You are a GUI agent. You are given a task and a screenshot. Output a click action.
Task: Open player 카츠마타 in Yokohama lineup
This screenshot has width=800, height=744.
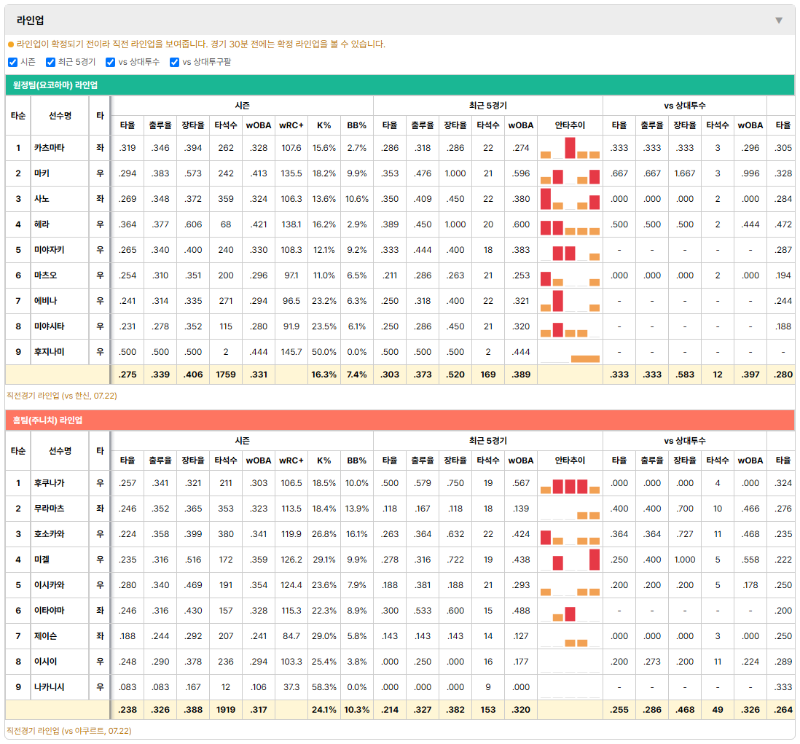tap(50, 148)
